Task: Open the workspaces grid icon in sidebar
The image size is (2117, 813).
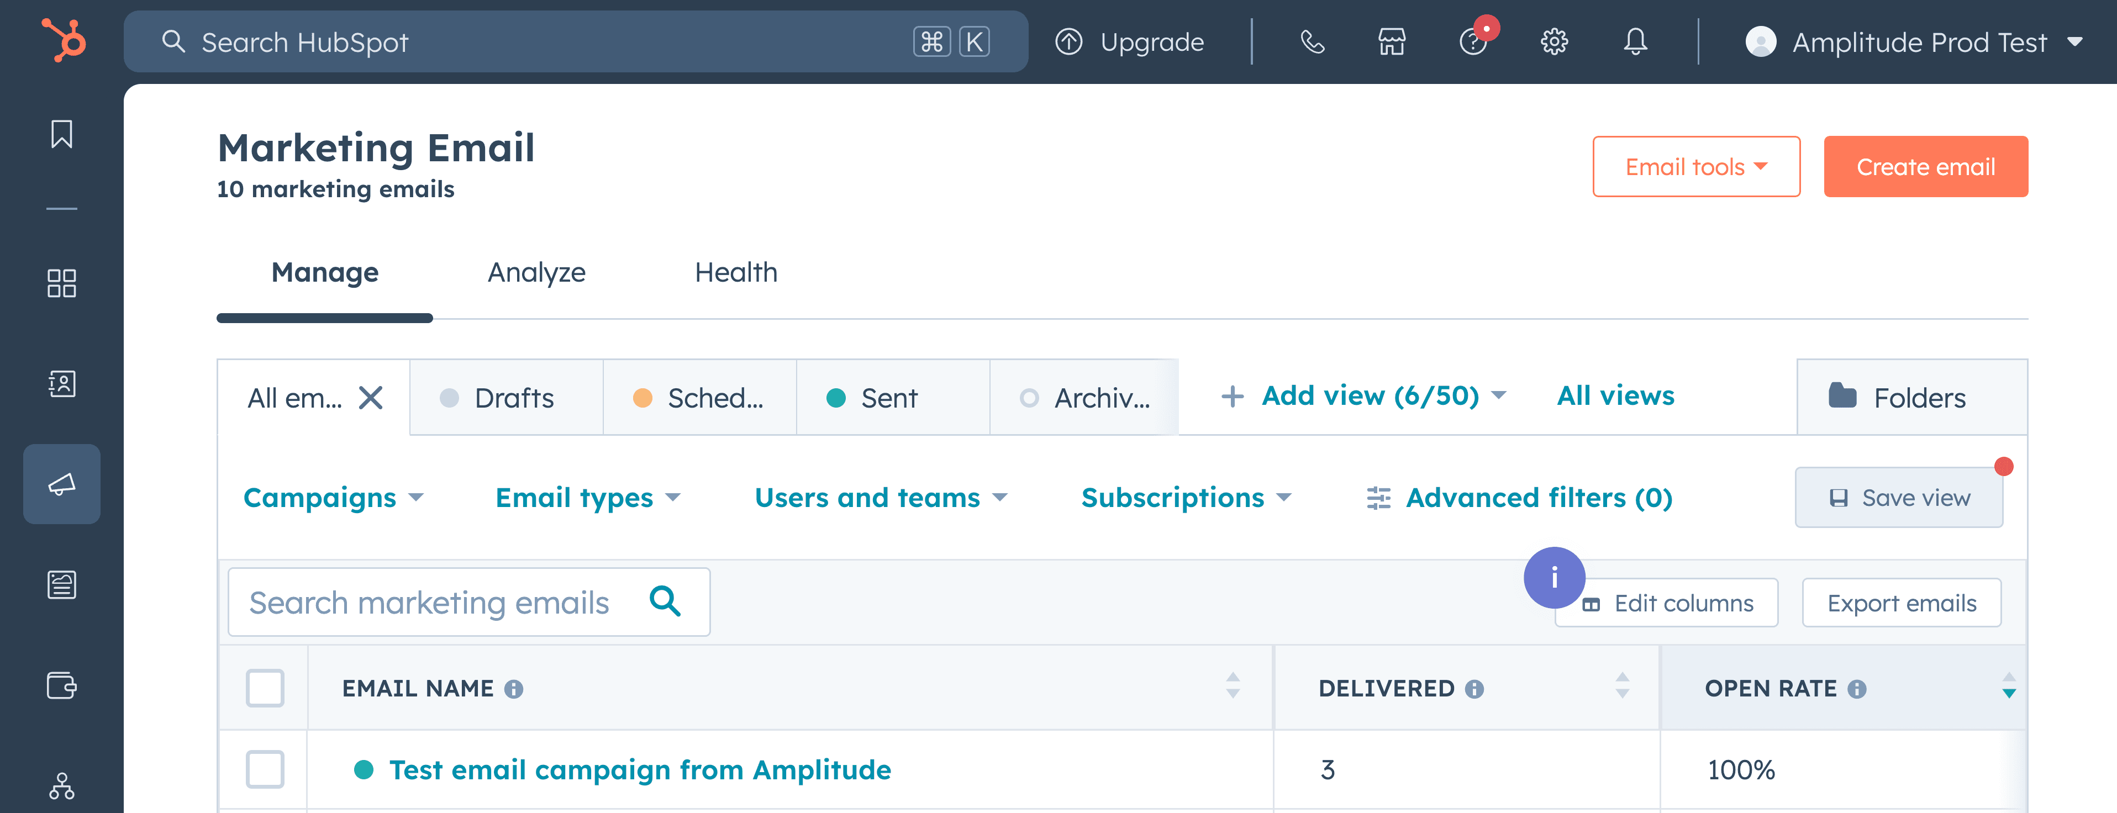Action: click(x=62, y=283)
